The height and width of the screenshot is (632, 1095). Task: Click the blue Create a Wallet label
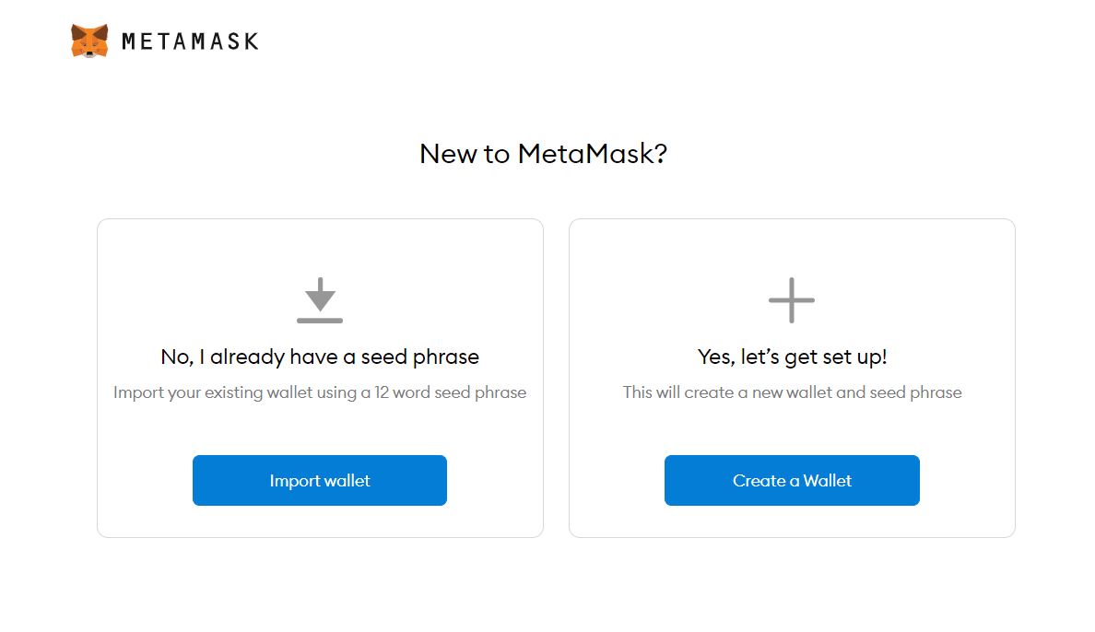791,480
